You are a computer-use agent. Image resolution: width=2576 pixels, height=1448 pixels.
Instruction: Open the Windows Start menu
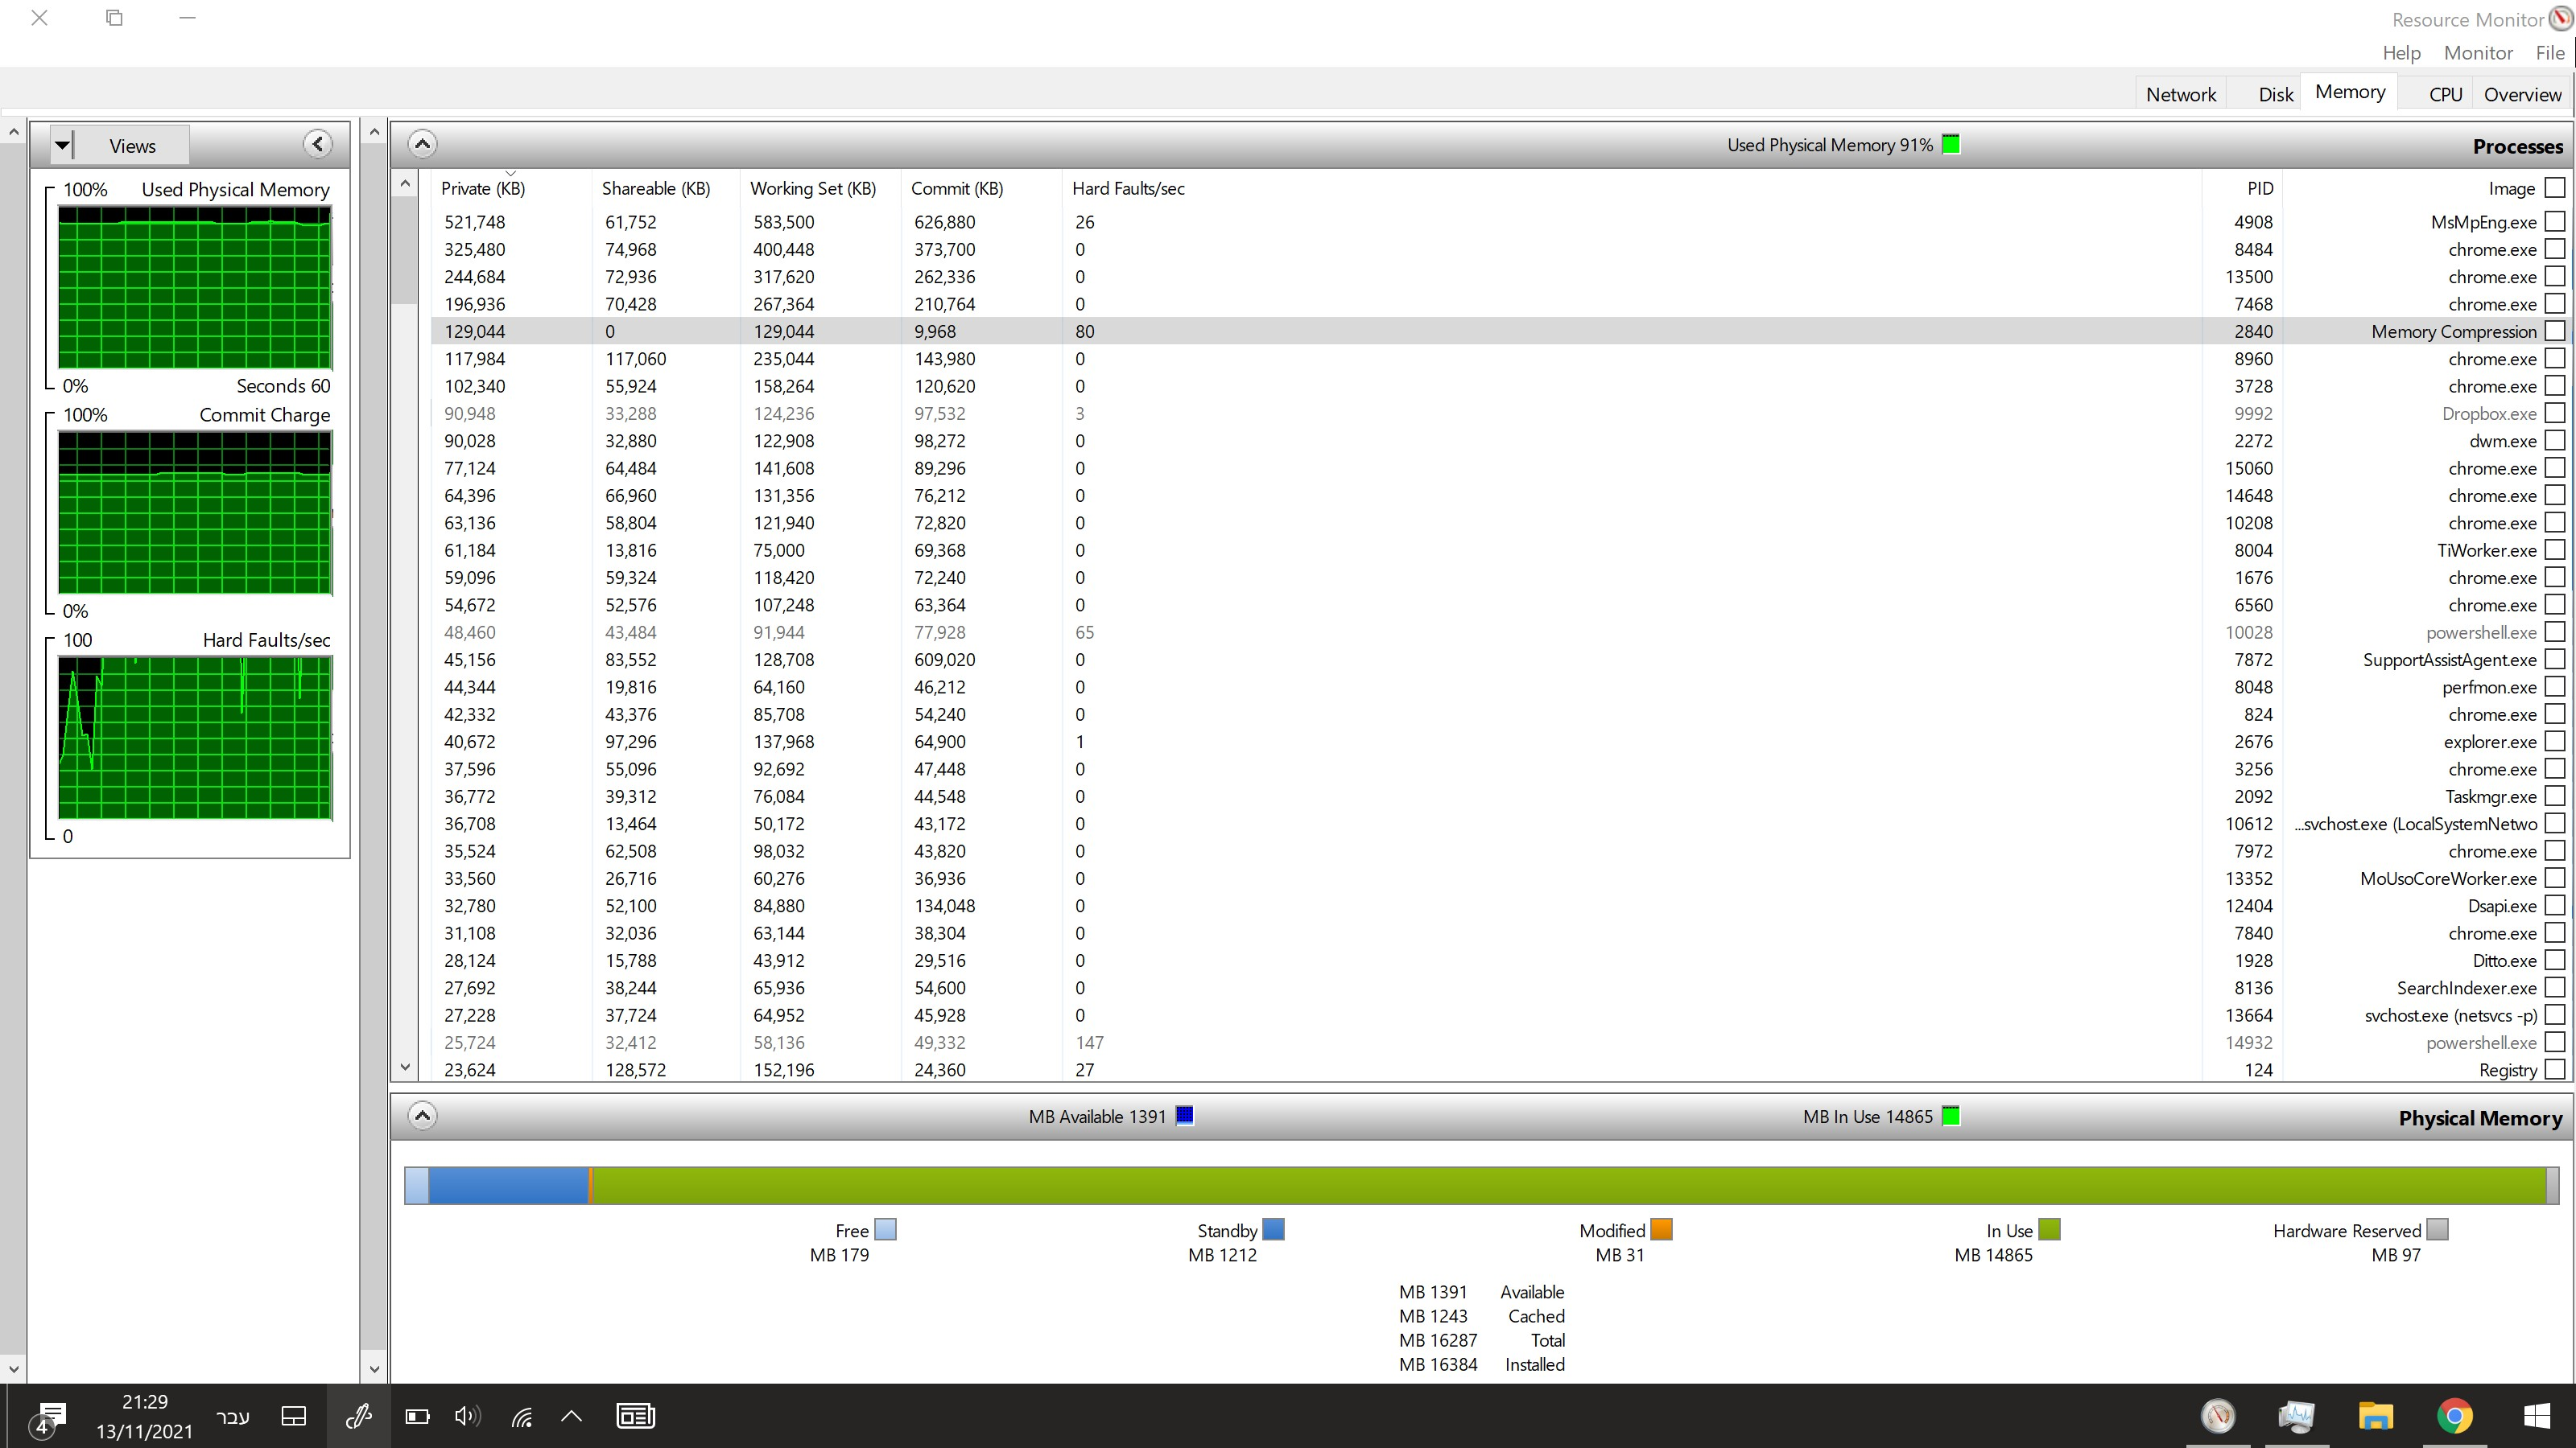point(2537,1416)
